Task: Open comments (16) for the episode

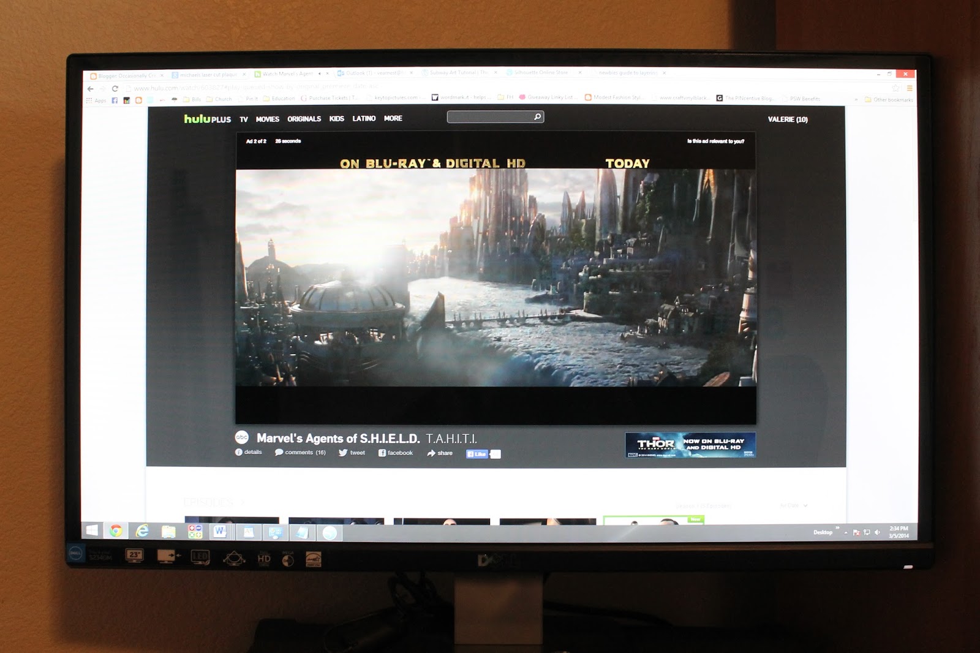Action: (300, 453)
